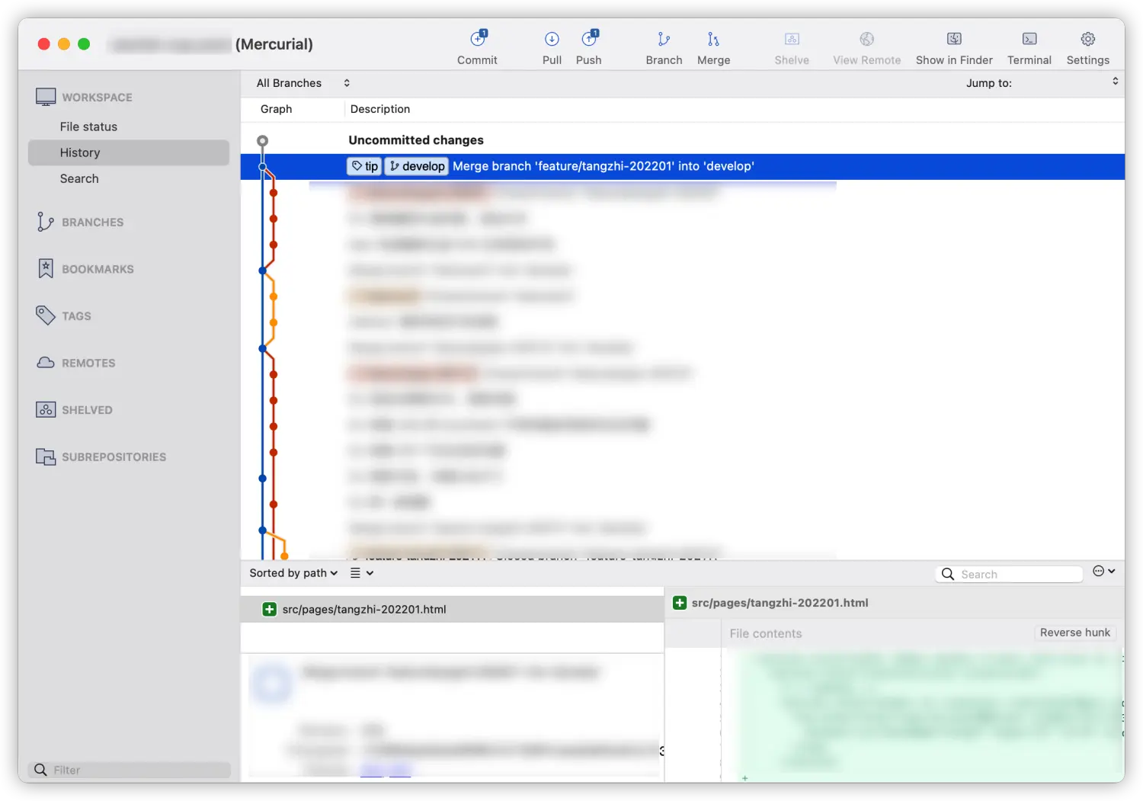The image size is (1143, 801).
Task: Click the diff header file path
Action: [x=780, y=603]
